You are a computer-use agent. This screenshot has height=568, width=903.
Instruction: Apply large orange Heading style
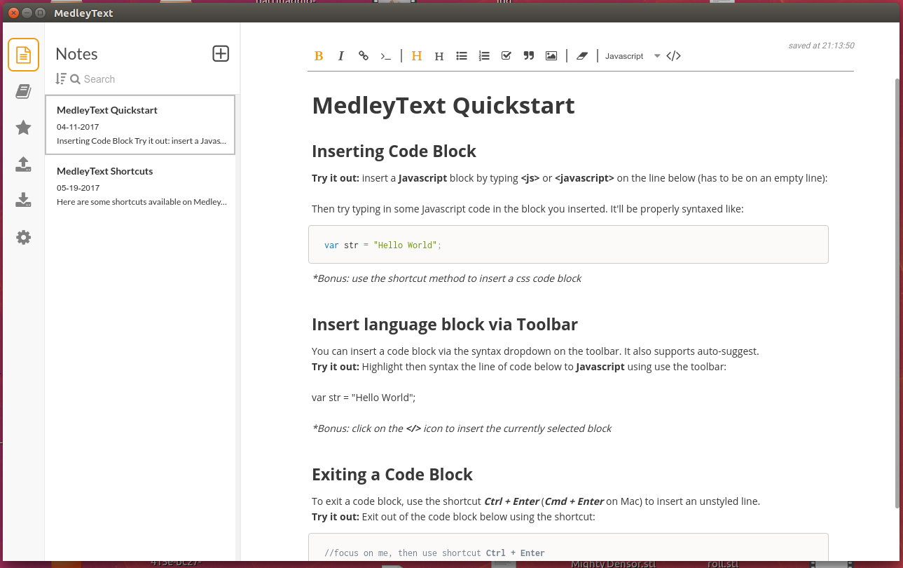pyautogui.click(x=417, y=56)
